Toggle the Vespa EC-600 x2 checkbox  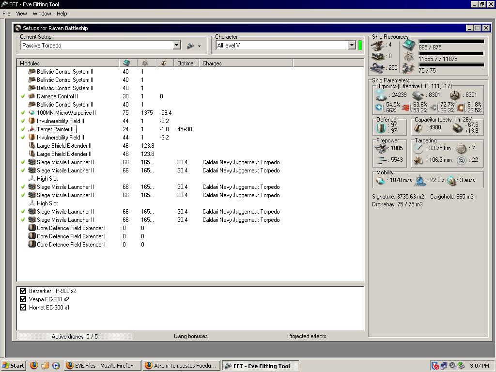tap(23, 299)
